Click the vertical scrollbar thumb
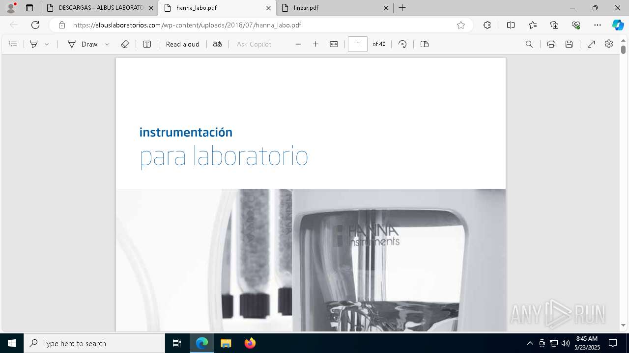This screenshot has height=353, width=629. pos(623,50)
